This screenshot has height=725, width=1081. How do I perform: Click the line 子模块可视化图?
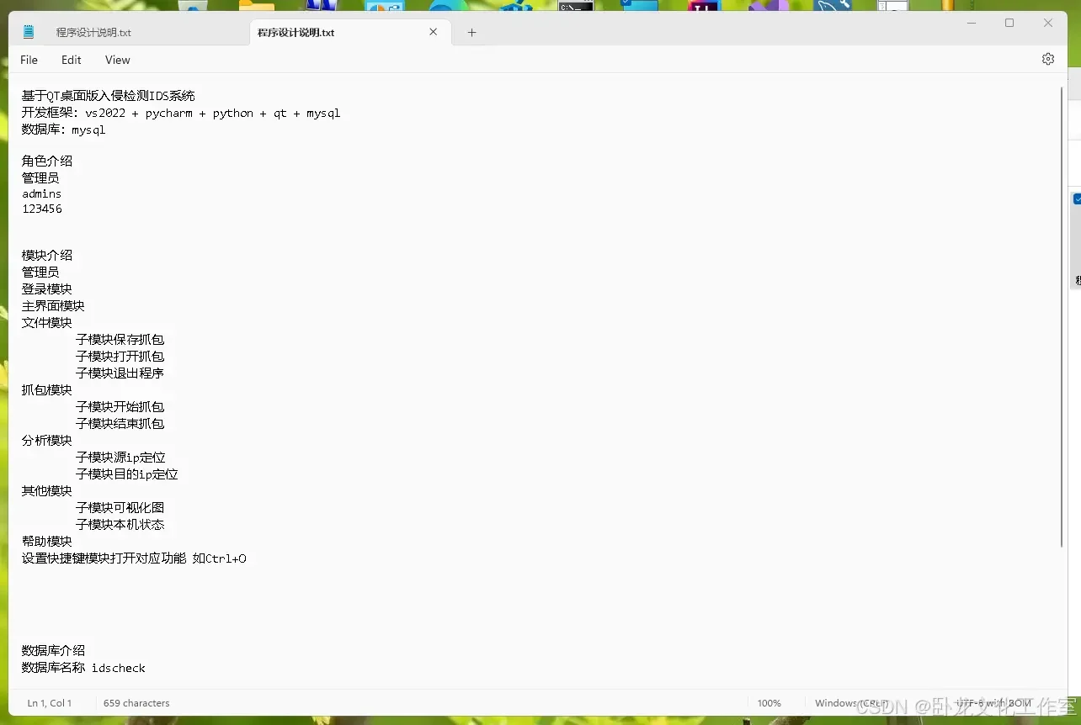pyautogui.click(x=120, y=507)
